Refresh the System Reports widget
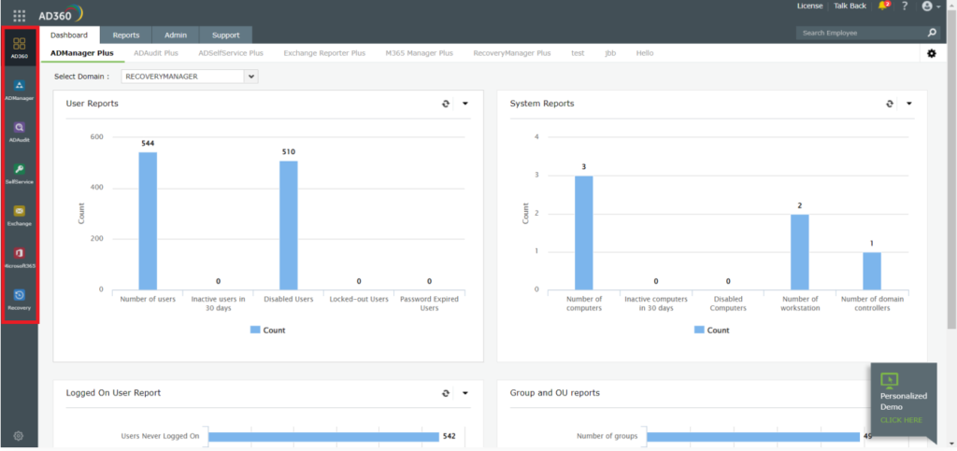This screenshot has width=957, height=451. [x=890, y=104]
